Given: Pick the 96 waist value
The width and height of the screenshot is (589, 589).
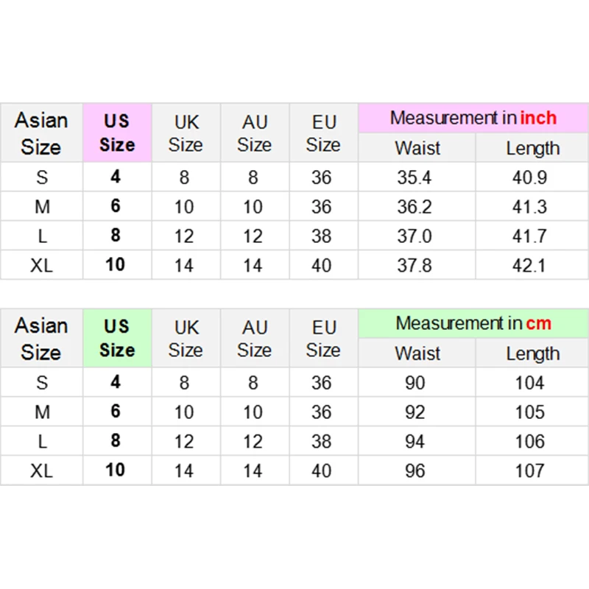Looking at the screenshot, I should (x=415, y=470).
